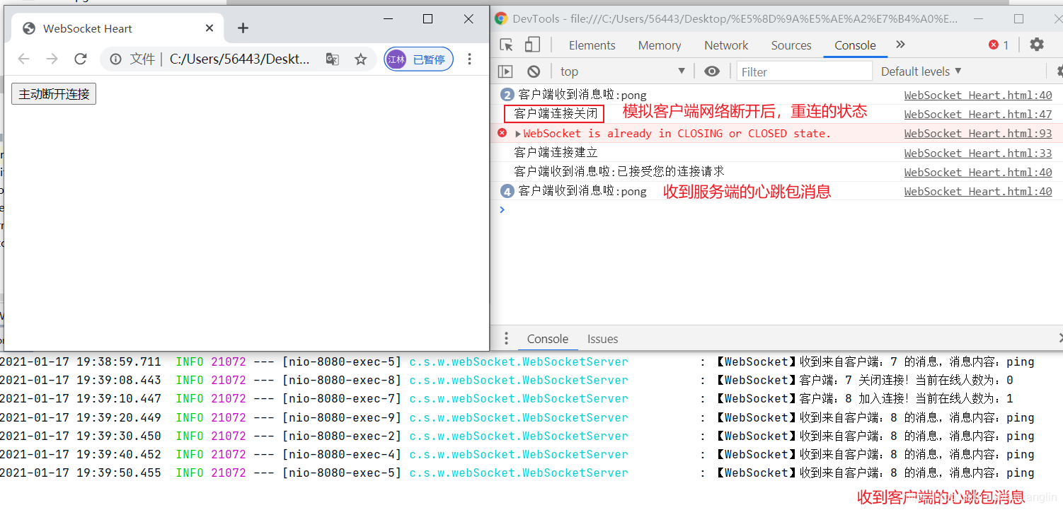Open link WebSocket_Heart.html:33
1063x510 pixels.
[x=978, y=153]
